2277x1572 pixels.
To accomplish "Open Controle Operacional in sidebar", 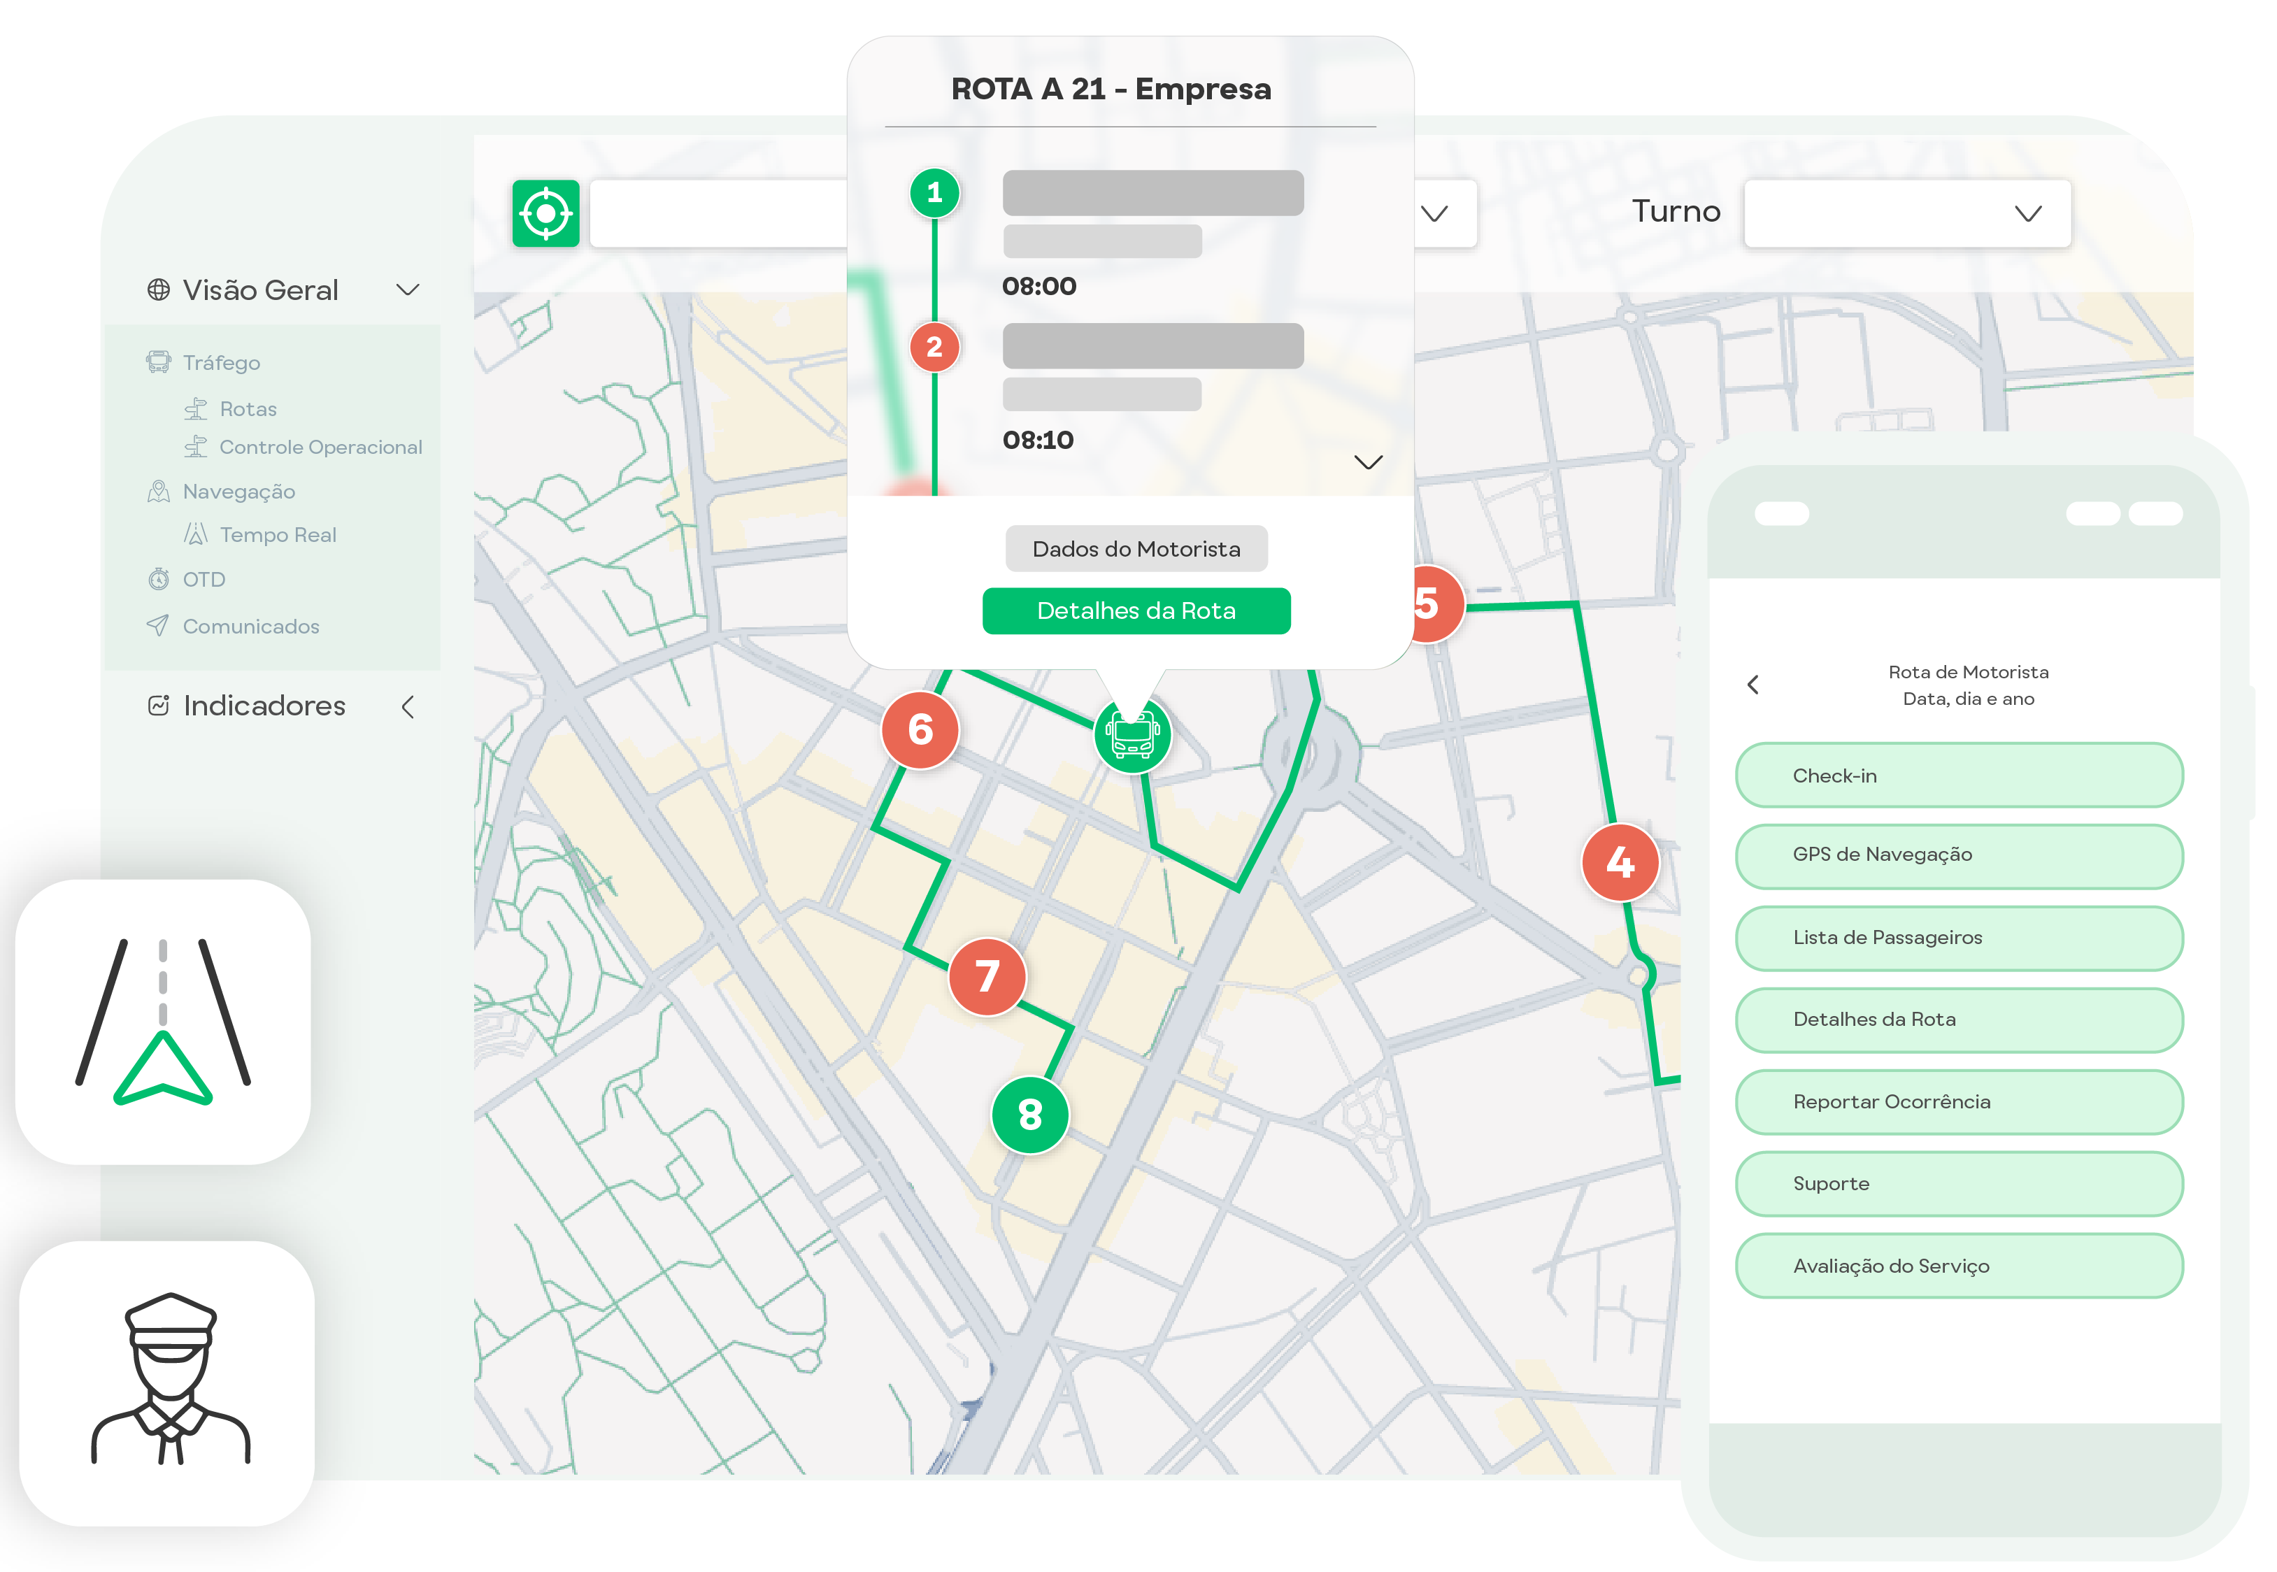I will (x=320, y=447).
